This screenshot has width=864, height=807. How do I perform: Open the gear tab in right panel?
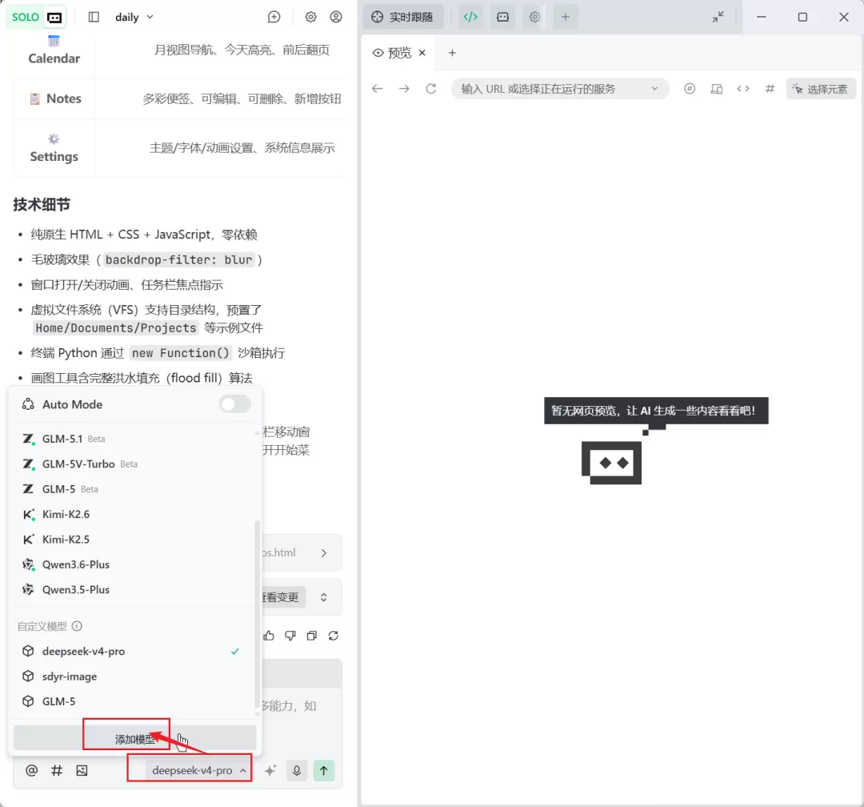pyautogui.click(x=534, y=17)
